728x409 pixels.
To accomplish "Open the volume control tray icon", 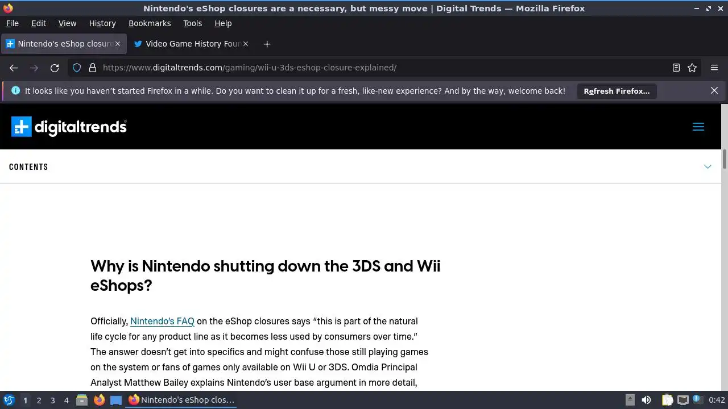I will [646, 400].
